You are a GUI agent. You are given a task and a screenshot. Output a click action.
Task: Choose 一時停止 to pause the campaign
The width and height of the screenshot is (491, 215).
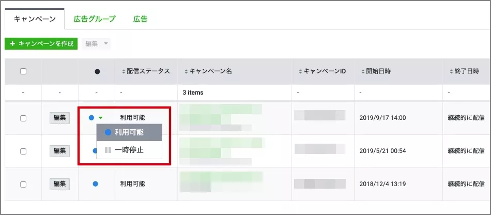[x=129, y=150]
